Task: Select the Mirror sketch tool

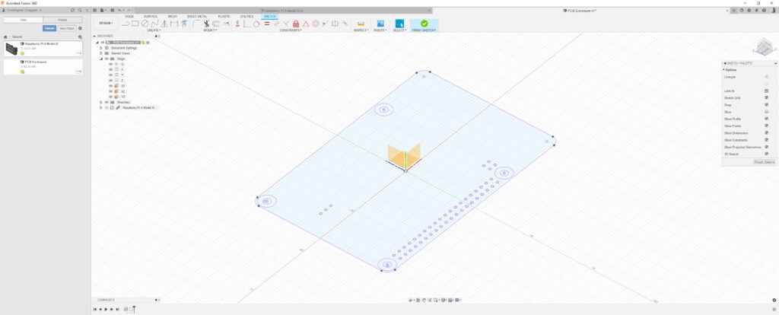Action: click(164, 24)
